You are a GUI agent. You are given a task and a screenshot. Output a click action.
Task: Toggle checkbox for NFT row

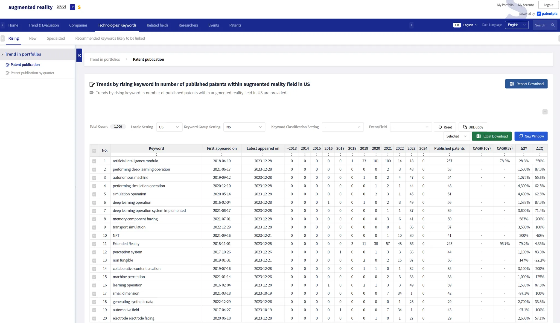point(94,236)
